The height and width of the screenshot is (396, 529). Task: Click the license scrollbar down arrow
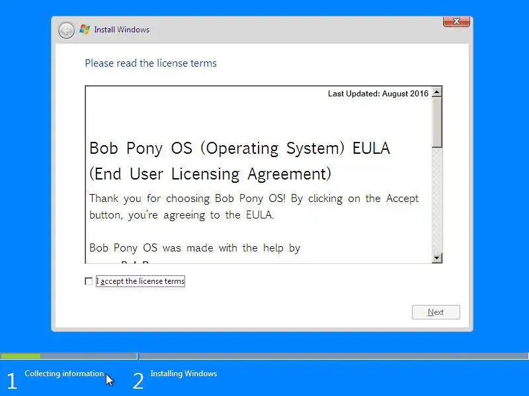[x=437, y=258]
